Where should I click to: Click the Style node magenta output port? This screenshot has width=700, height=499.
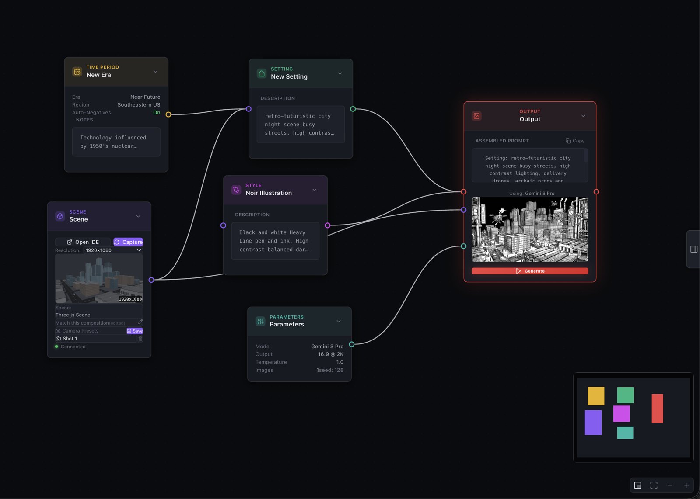328,225
